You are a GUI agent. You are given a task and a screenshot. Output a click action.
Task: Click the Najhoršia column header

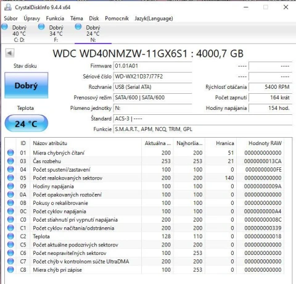(189, 143)
